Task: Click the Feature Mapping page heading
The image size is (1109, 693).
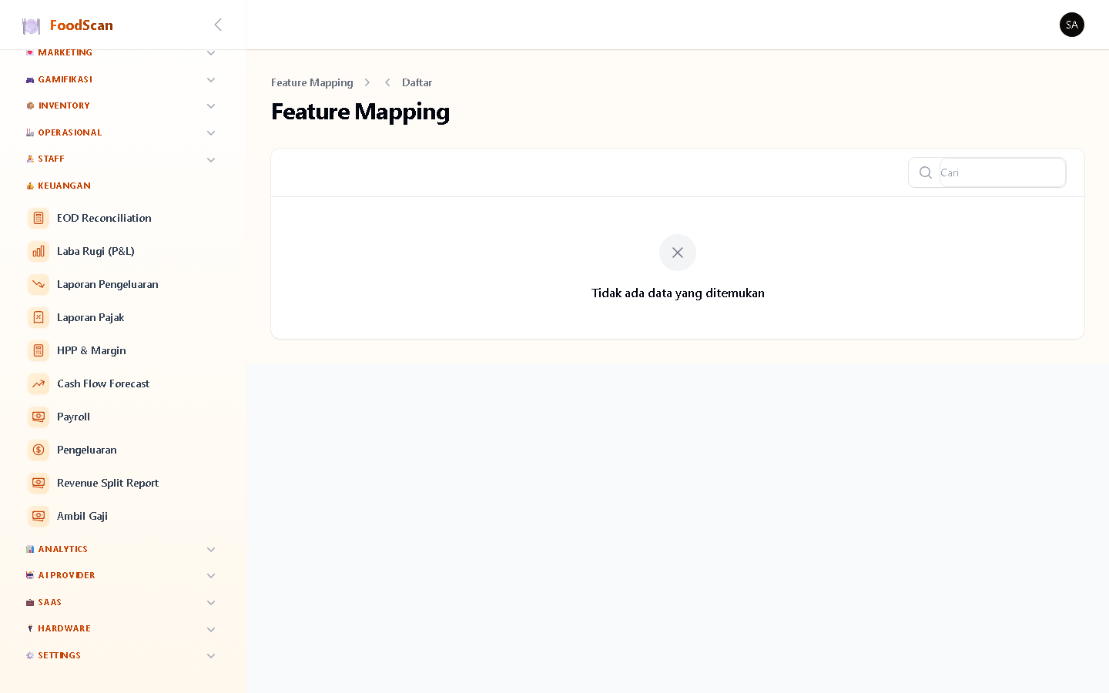Action: coord(360,112)
